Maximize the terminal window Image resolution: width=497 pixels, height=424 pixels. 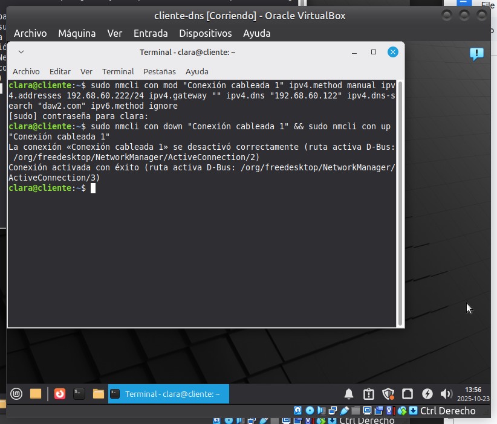(x=374, y=53)
